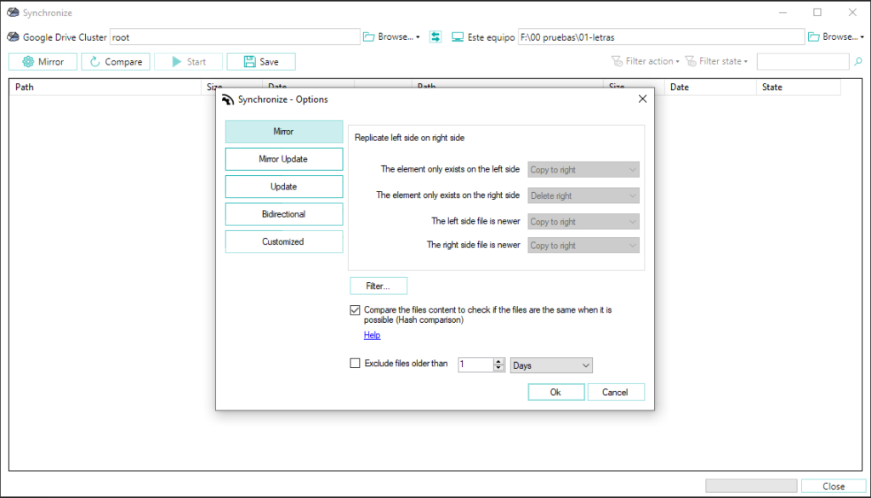Open the left side Browse dropdown

pyautogui.click(x=391, y=37)
